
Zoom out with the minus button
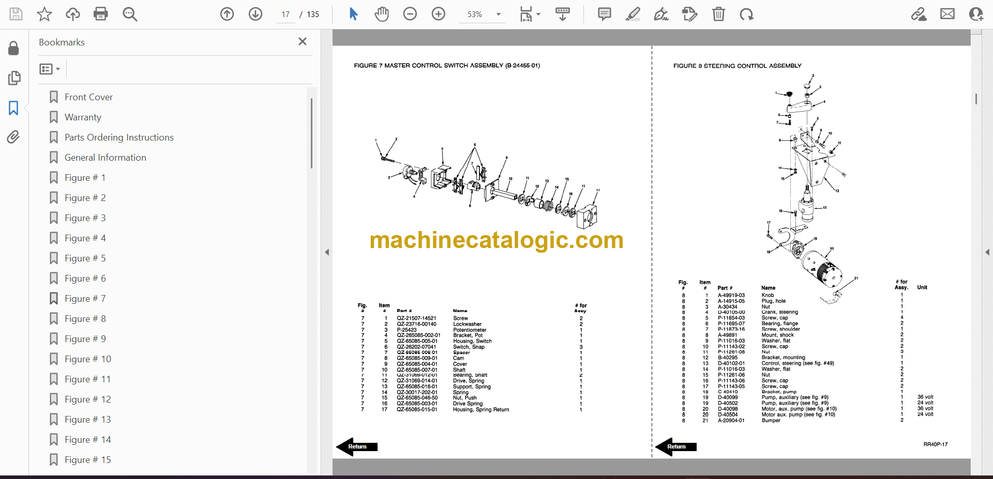click(410, 14)
